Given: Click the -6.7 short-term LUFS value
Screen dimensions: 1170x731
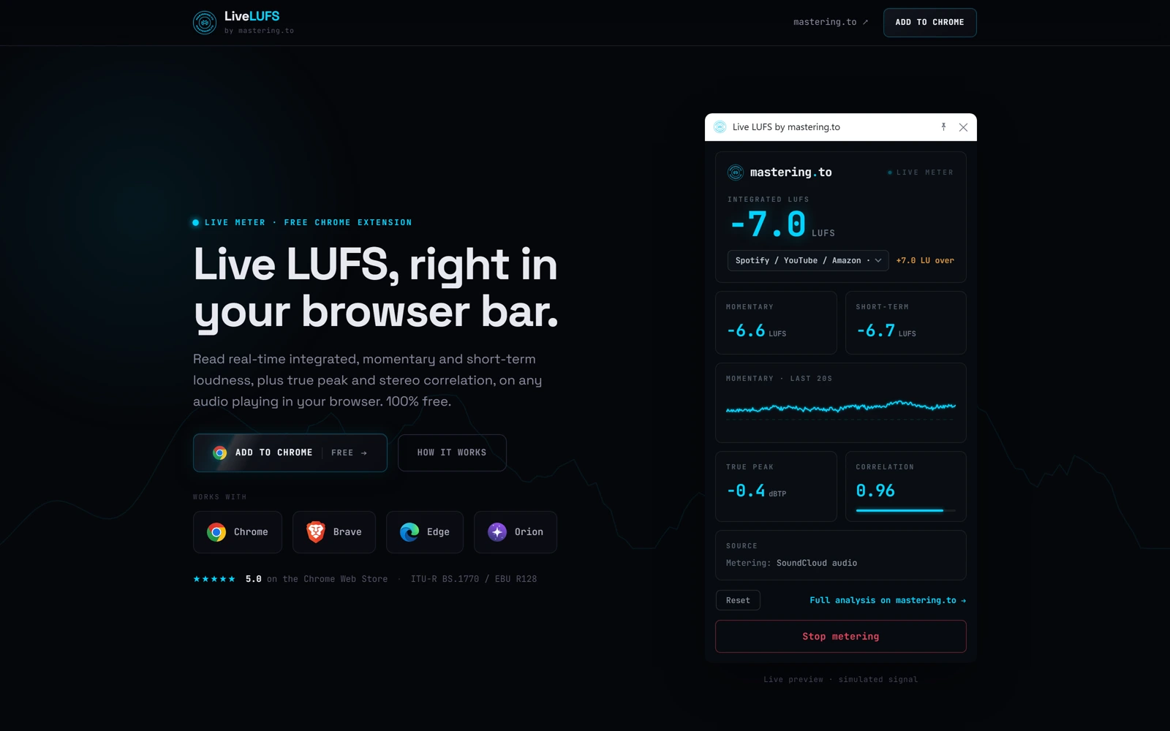Looking at the screenshot, I should (x=876, y=330).
